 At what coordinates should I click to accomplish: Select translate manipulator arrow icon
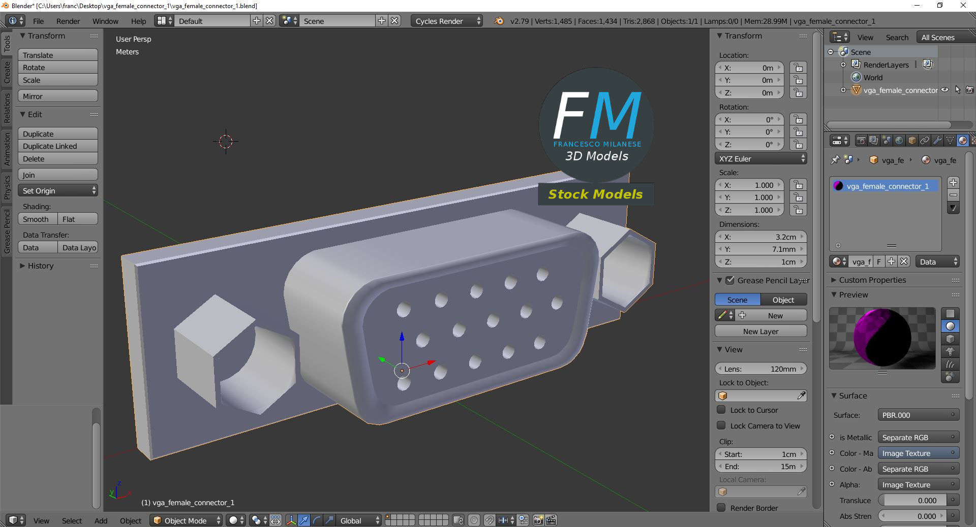click(x=304, y=520)
